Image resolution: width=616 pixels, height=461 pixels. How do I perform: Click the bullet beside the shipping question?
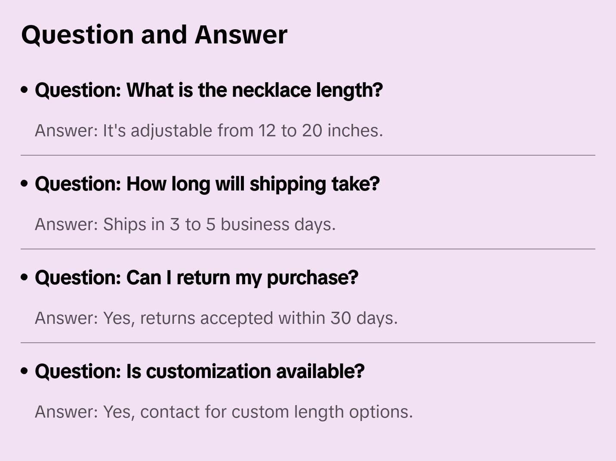coord(25,184)
